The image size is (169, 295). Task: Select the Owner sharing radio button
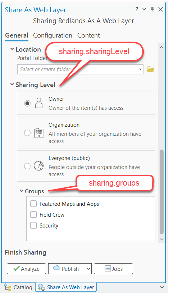tap(27, 103)
